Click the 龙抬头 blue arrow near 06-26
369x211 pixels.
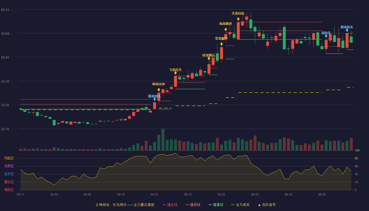(326, 36)
